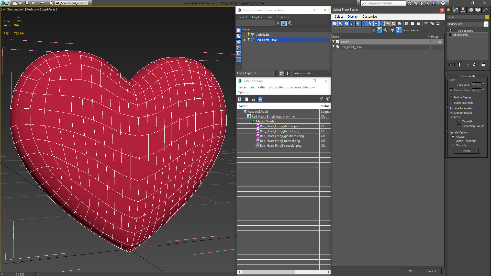Click Select None icon in Select From Scene
The width and height of the screenshot is (491, 276).
[x=413, y=24]
